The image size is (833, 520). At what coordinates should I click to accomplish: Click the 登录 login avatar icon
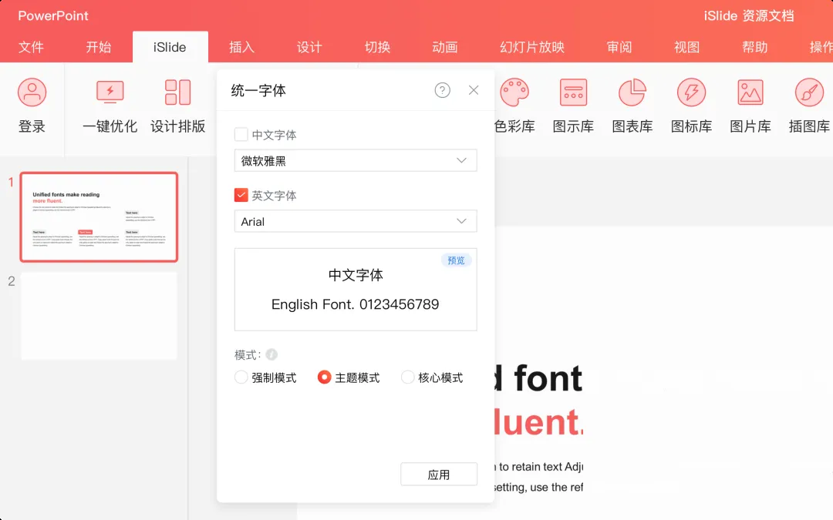pyautogui.click(x=32, y=92)
